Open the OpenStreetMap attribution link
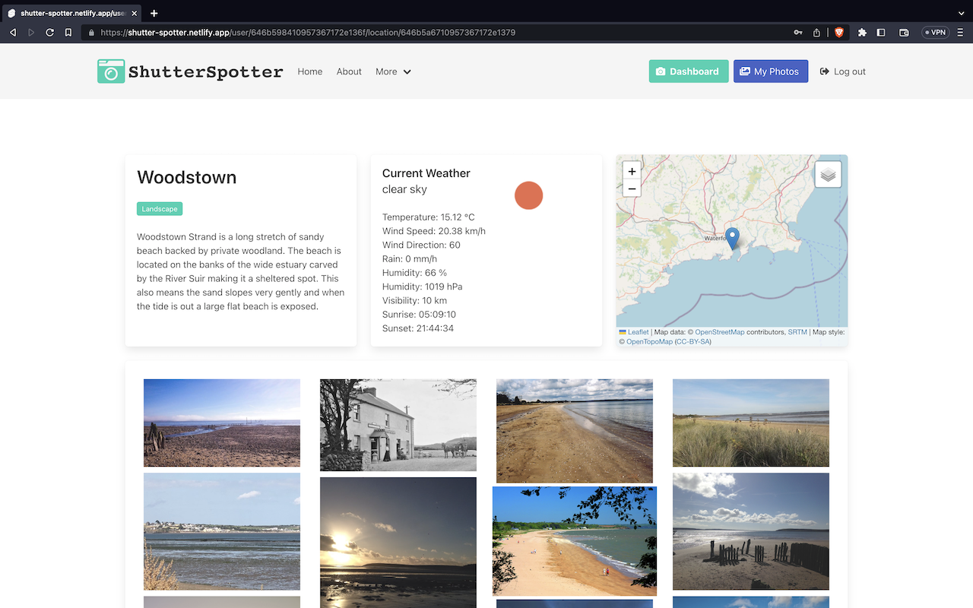This screenshot has height=608, width=973. [719, 331]
